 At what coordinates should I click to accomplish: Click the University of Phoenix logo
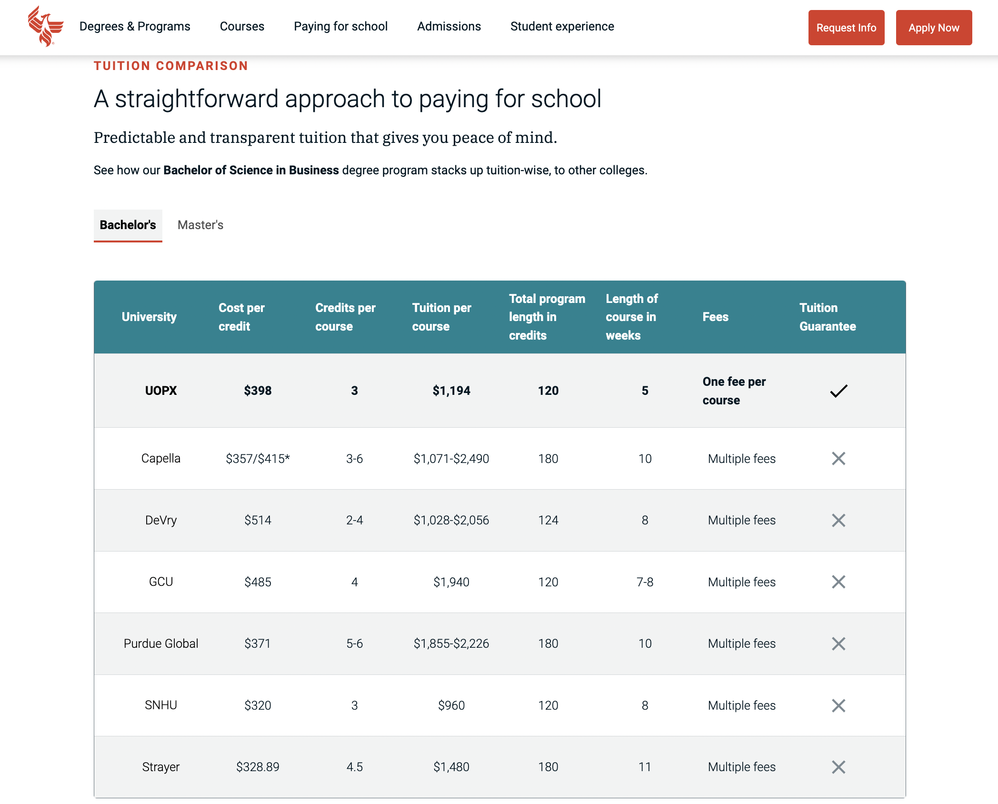(x=45, y=26)
